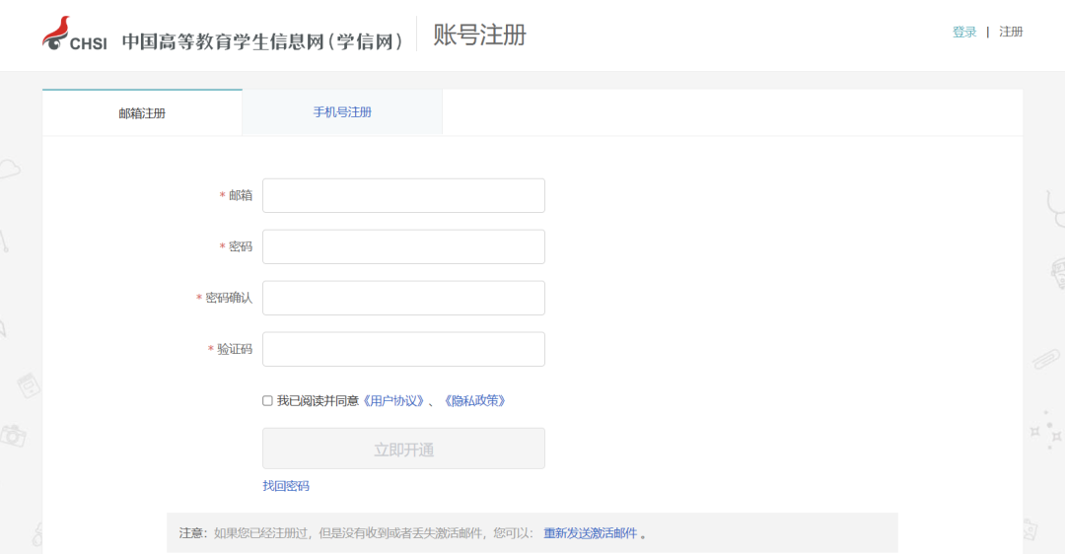
Task: Focus the 邮箱 input field
Action: pyautogui.click(x=403, y=195)
